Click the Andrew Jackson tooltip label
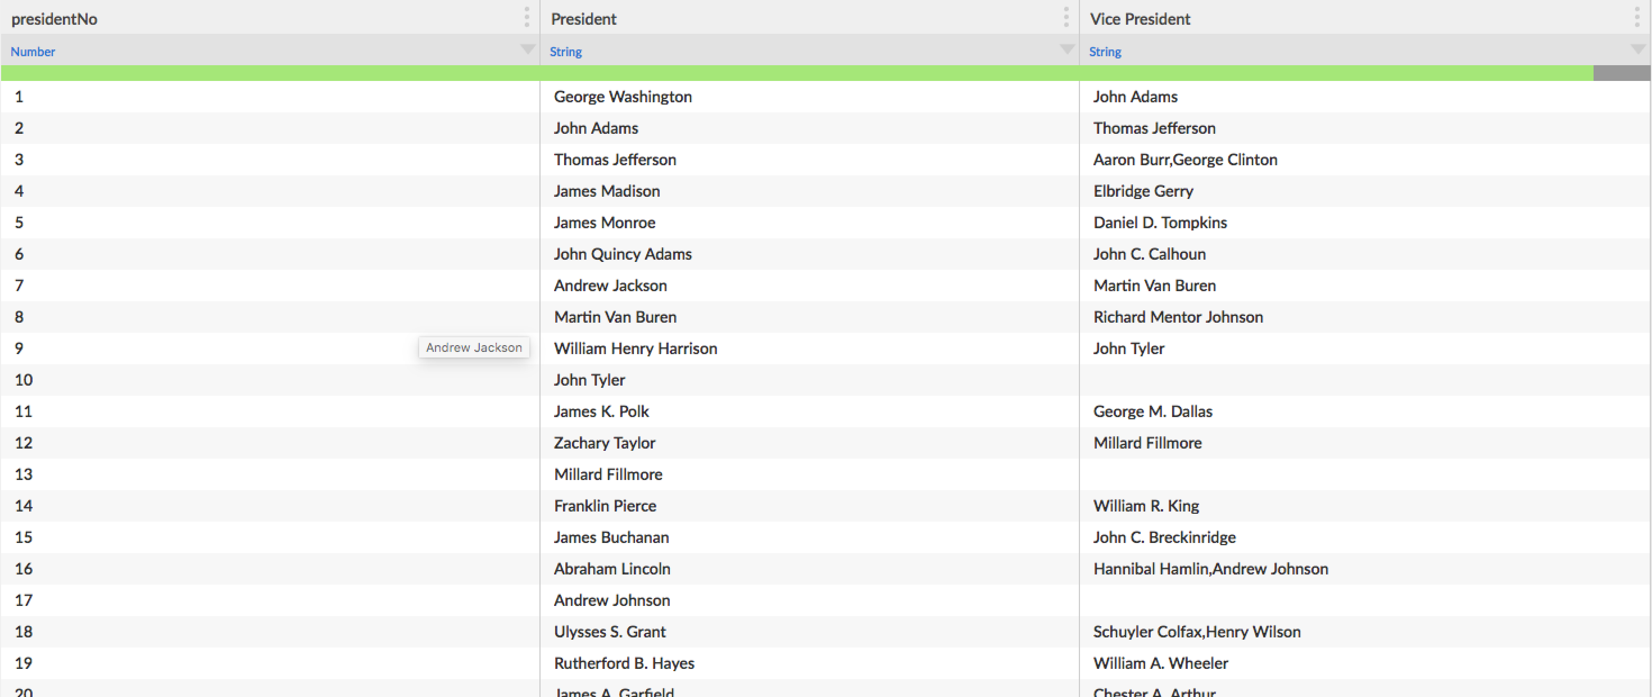 coord(474,347)
